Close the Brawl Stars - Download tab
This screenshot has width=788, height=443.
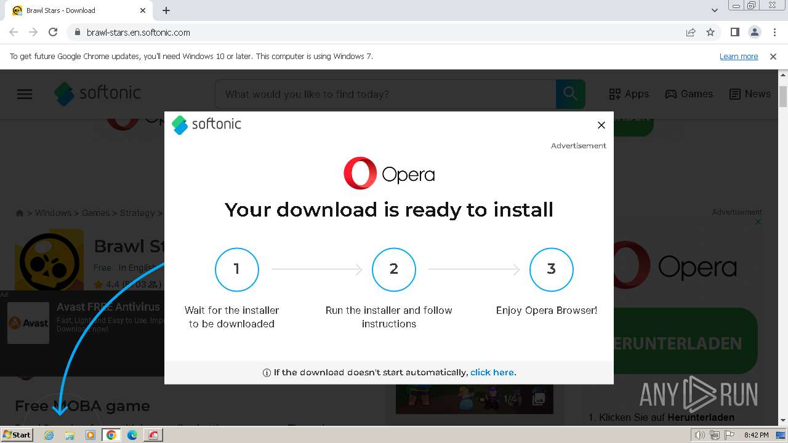pyautogui.click(x=143, y=10)
